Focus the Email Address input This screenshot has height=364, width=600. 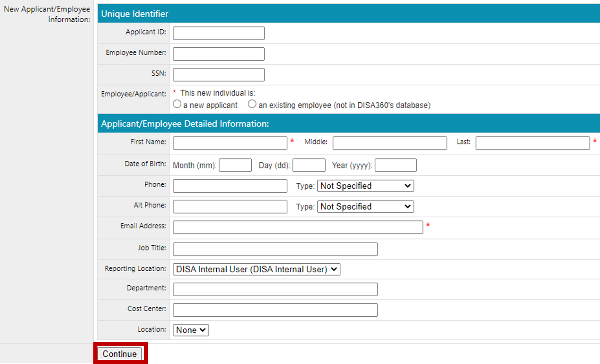pos(298,227)
